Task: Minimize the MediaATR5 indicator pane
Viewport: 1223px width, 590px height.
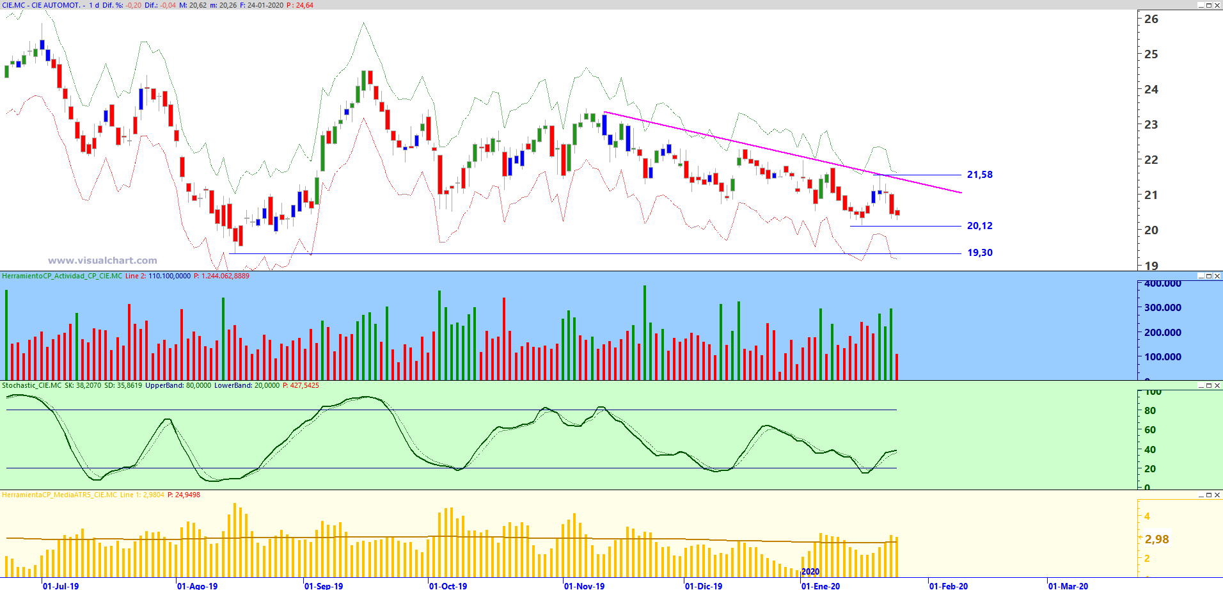Action: tap(1201, 495)
